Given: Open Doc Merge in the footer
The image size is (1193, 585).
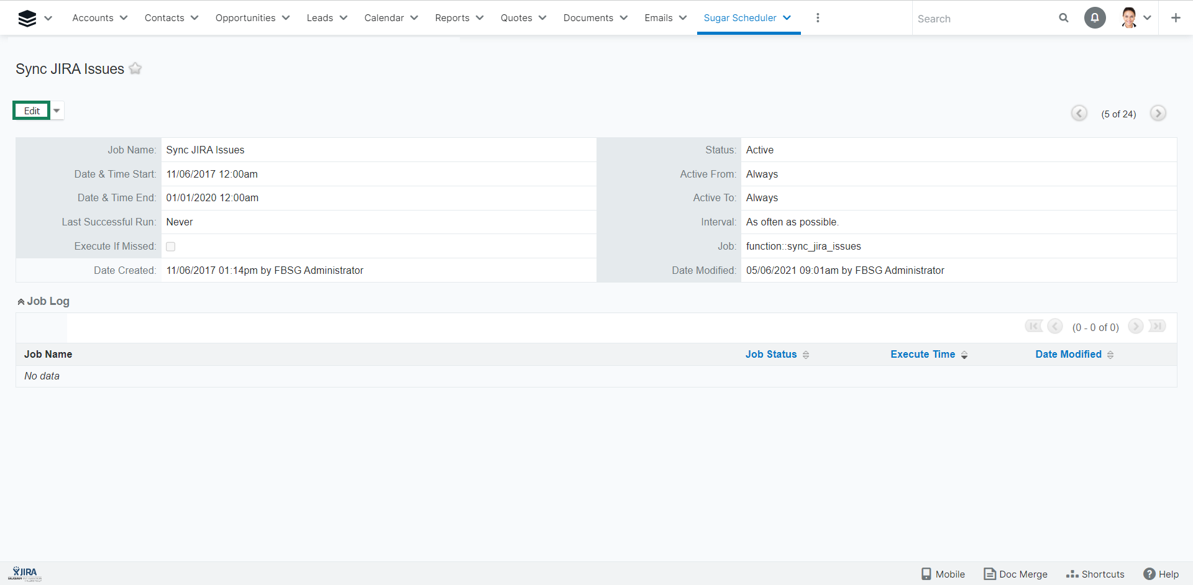Looking at the screenshot, I should 1015,574.
